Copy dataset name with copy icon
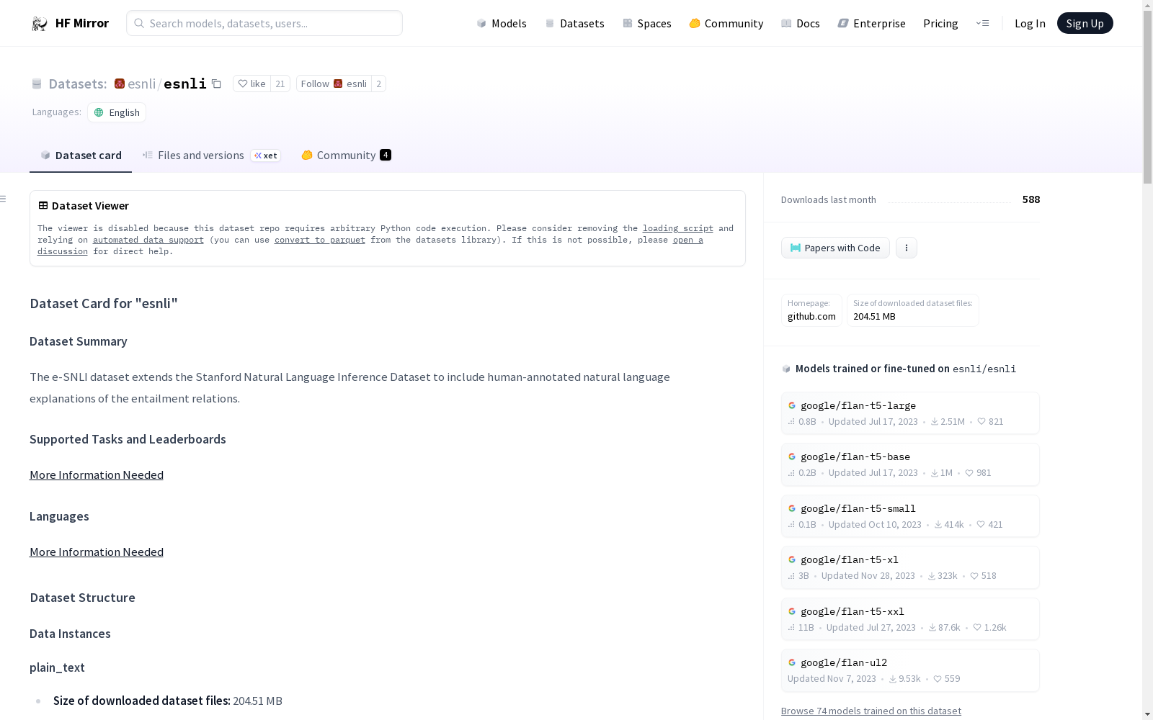 216,84
